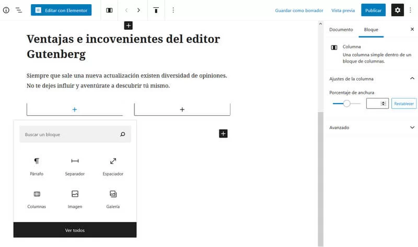Insert a Columnas block

37,200
